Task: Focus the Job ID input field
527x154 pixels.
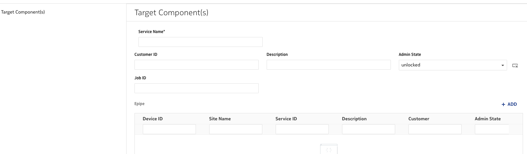Action: click(x=196, y=88)
